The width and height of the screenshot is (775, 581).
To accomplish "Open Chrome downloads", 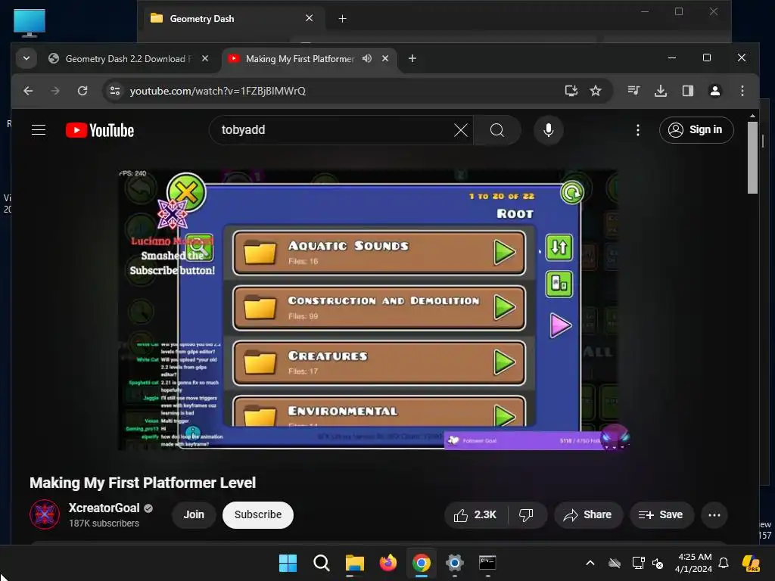I will (660, 91).
